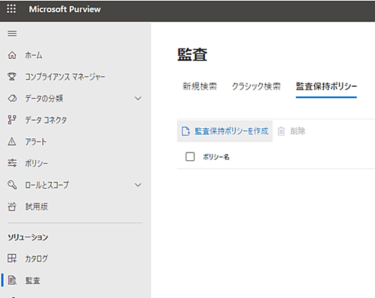Click the ポリシー名 column header

[x=216, y=157]
